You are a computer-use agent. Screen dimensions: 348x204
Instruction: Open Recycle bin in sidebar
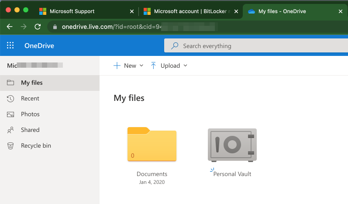pos(50,146)
